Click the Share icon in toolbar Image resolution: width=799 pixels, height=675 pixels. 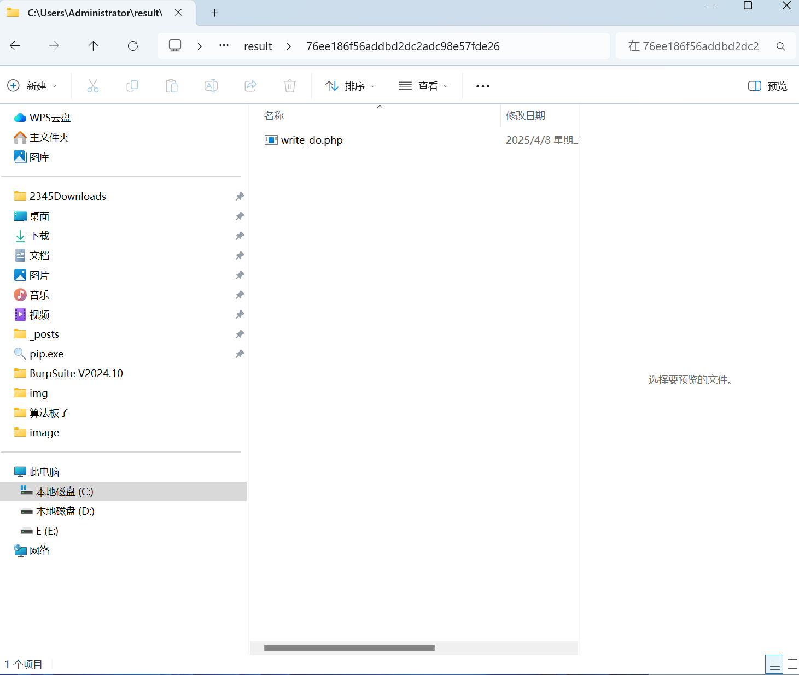[x=250, y=86]
